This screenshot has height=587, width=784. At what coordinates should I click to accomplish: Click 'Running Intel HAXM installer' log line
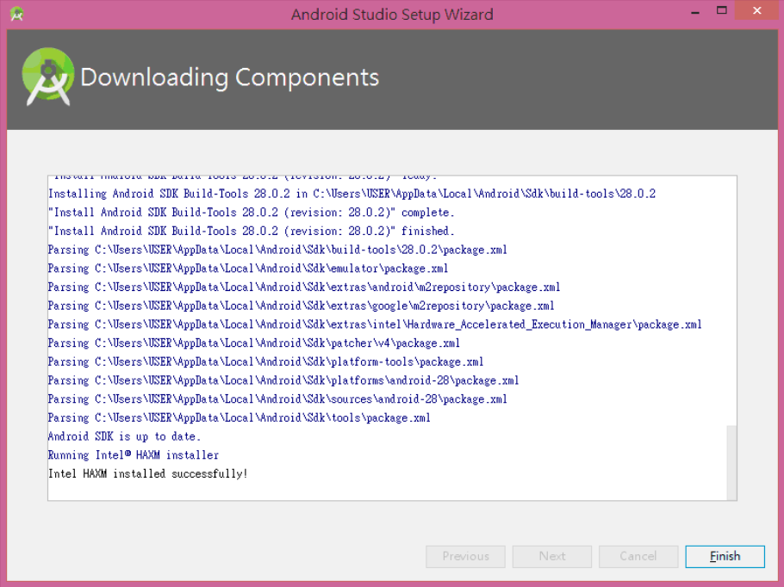(x=134, y=454)
